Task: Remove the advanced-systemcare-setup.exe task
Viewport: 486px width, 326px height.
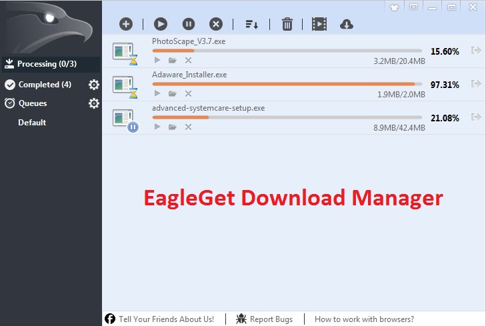Action: click(x=188, y=127)
